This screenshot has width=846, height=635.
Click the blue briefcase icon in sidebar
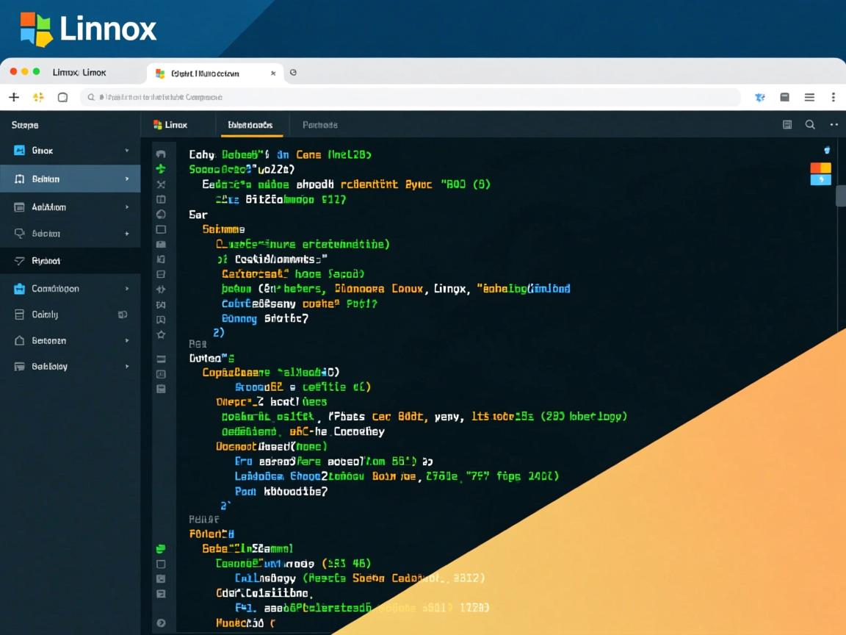coord(20,289)
